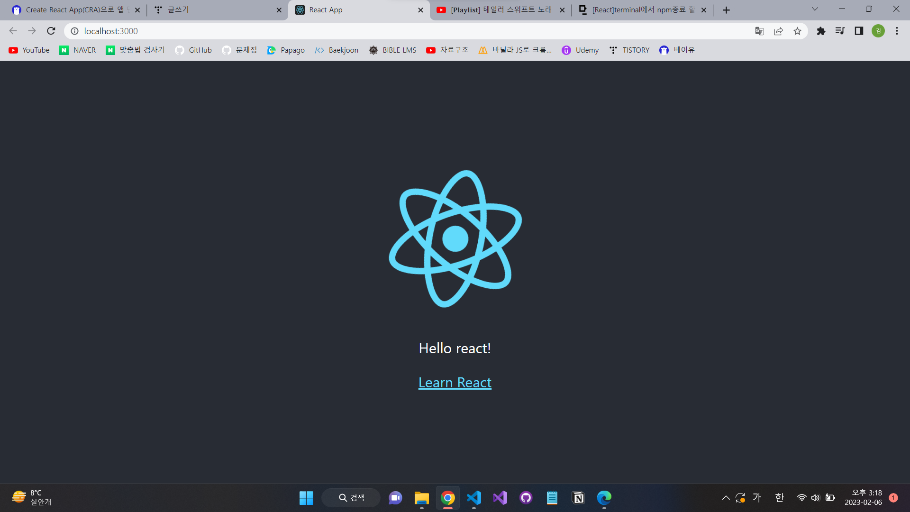910x512 pixels.
Task: Bookmark this tab with the star icon
Action: pyautogui.click(x=797, y=31)
